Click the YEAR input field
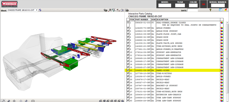 pos(180,5)
